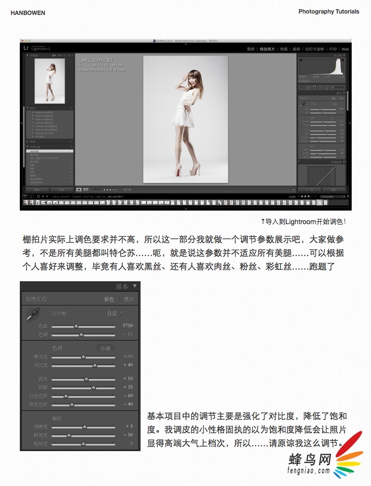Select the Radial Filter tool
Viewport: 371px width, 486px height.
[x=326, y=87]
